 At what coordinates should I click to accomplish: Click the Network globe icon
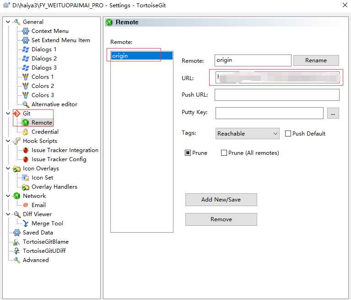point(17,196)
